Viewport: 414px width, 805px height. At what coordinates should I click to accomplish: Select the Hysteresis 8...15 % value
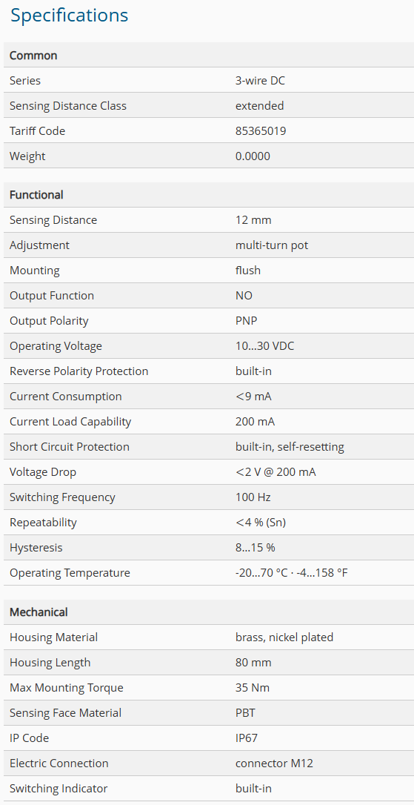[255, 547]
